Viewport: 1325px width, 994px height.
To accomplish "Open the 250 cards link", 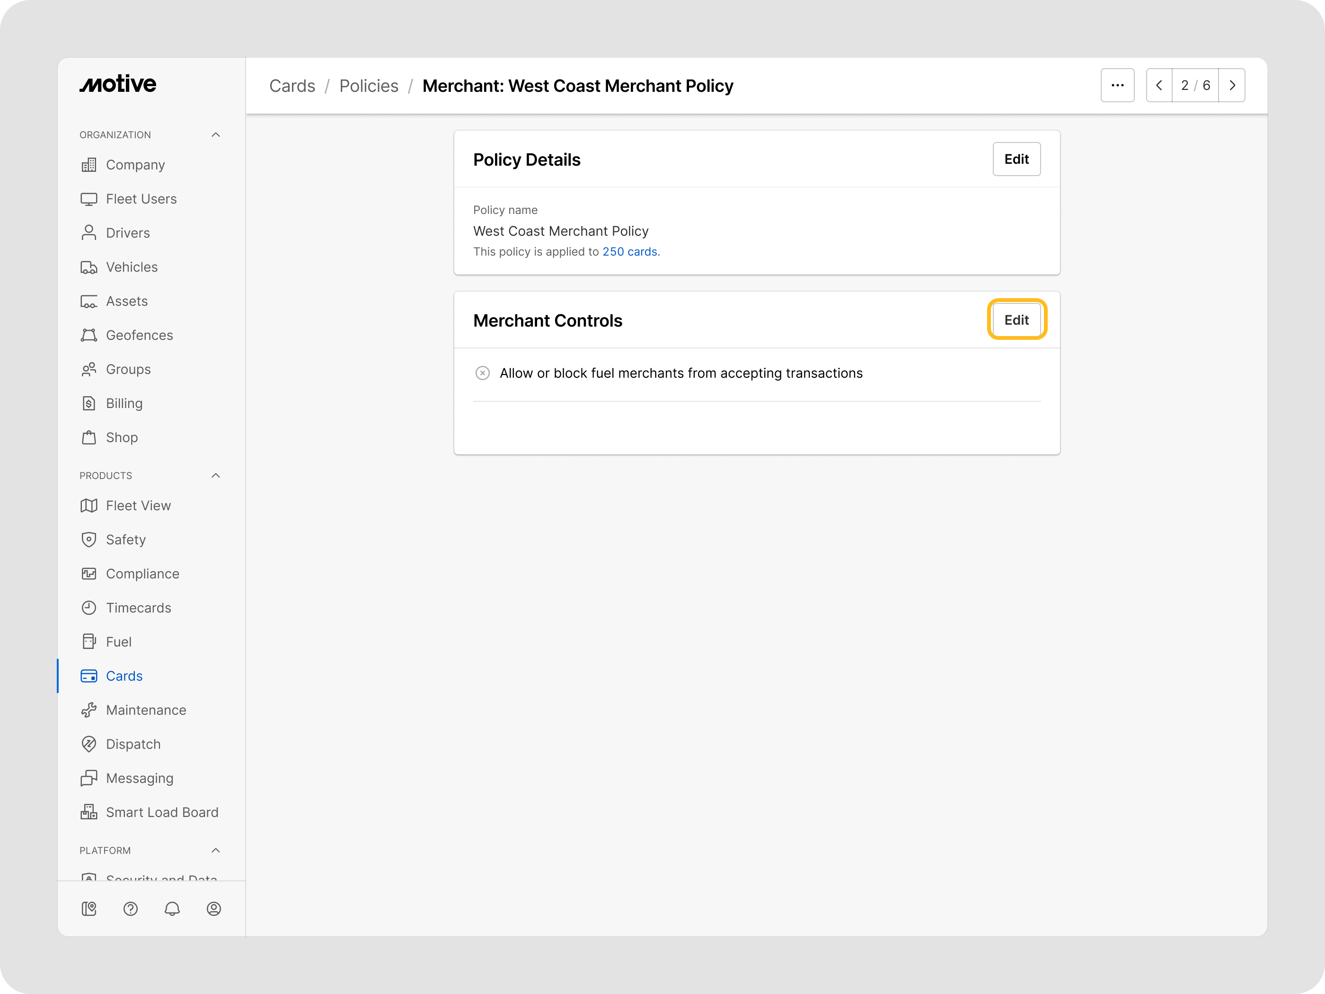I will point(629,252).
